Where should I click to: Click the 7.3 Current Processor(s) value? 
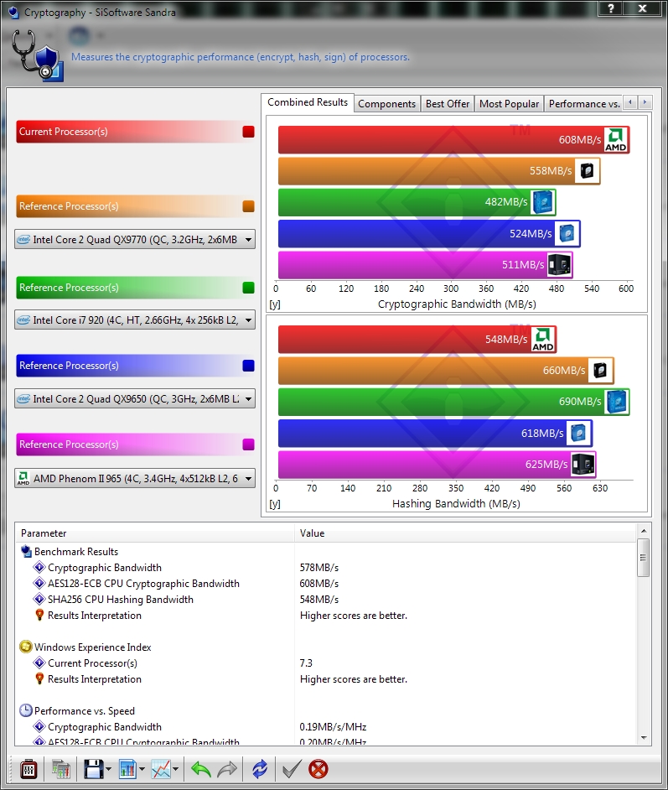click(x=306, y=663)
